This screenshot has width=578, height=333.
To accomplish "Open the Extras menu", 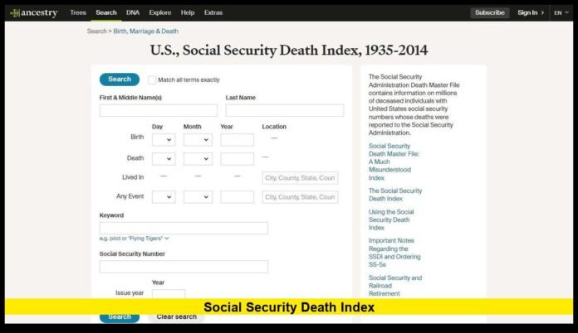I will pos(213,12).
